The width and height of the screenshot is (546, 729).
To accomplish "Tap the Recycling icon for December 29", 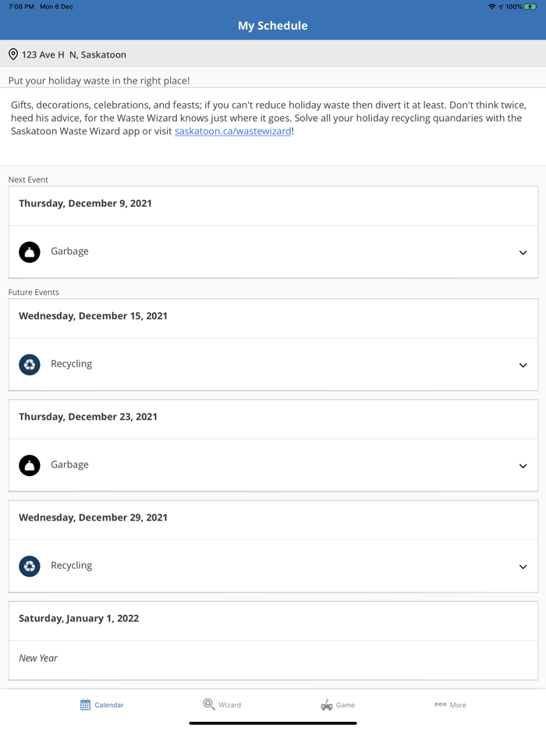I will pos(30,566).
